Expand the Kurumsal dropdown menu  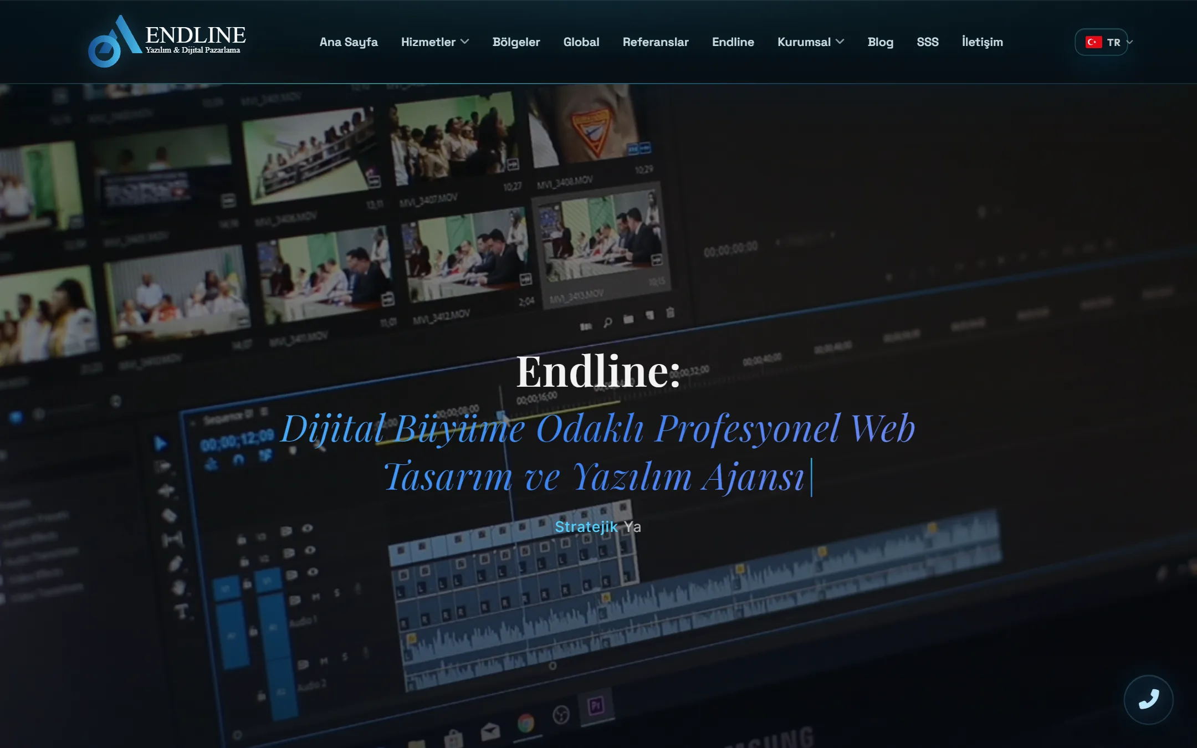tap(811, 42)
